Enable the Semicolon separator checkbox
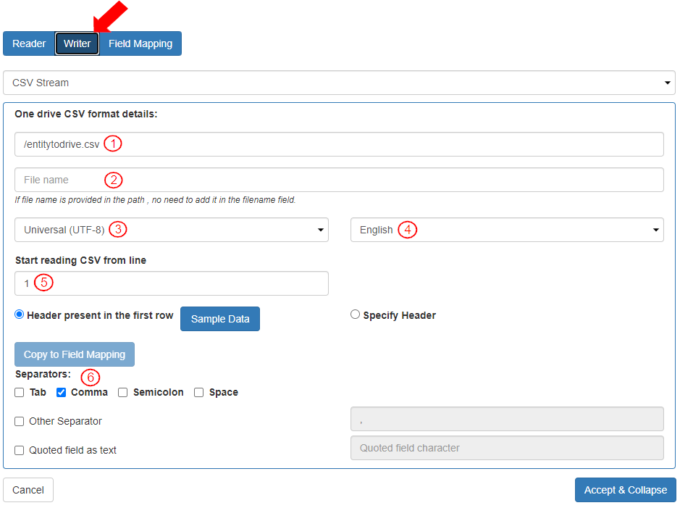The image size is (680, 508). click(x=123, y=393)
